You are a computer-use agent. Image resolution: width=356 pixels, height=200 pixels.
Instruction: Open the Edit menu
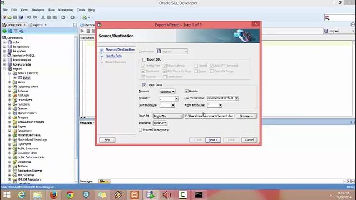pyautogui.click(x=14, y=10)
